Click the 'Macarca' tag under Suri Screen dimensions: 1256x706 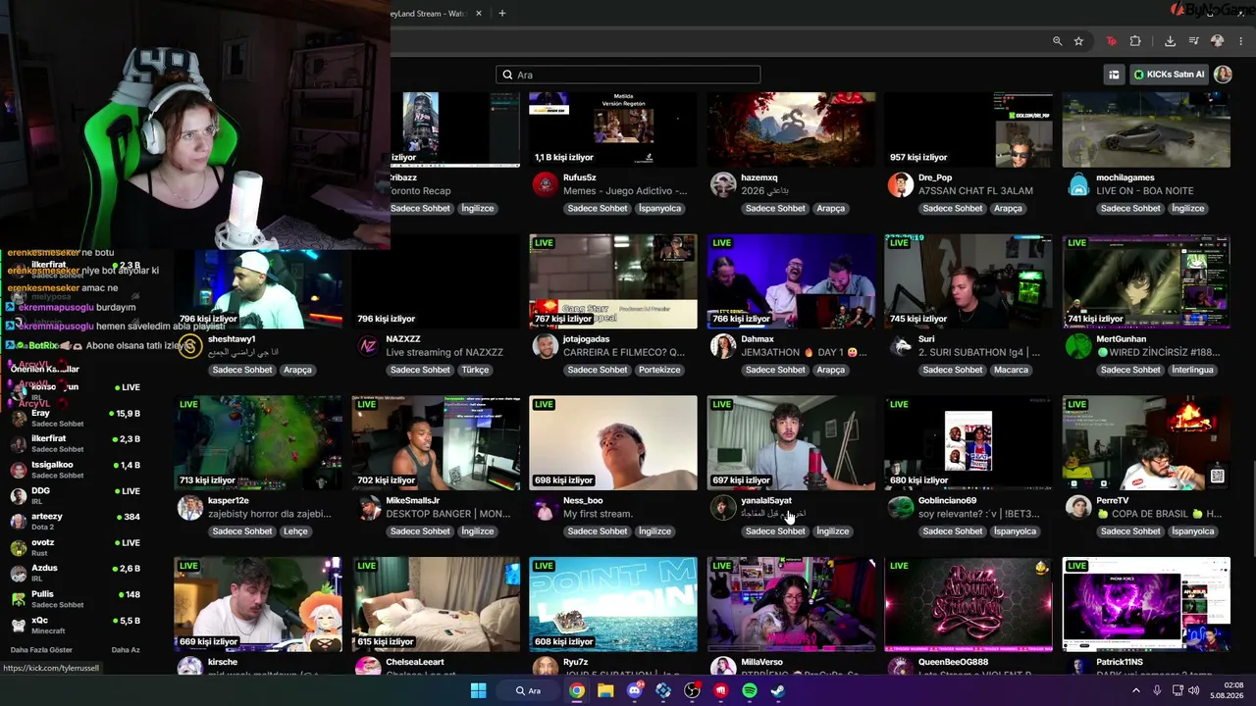click(1011, 370)
